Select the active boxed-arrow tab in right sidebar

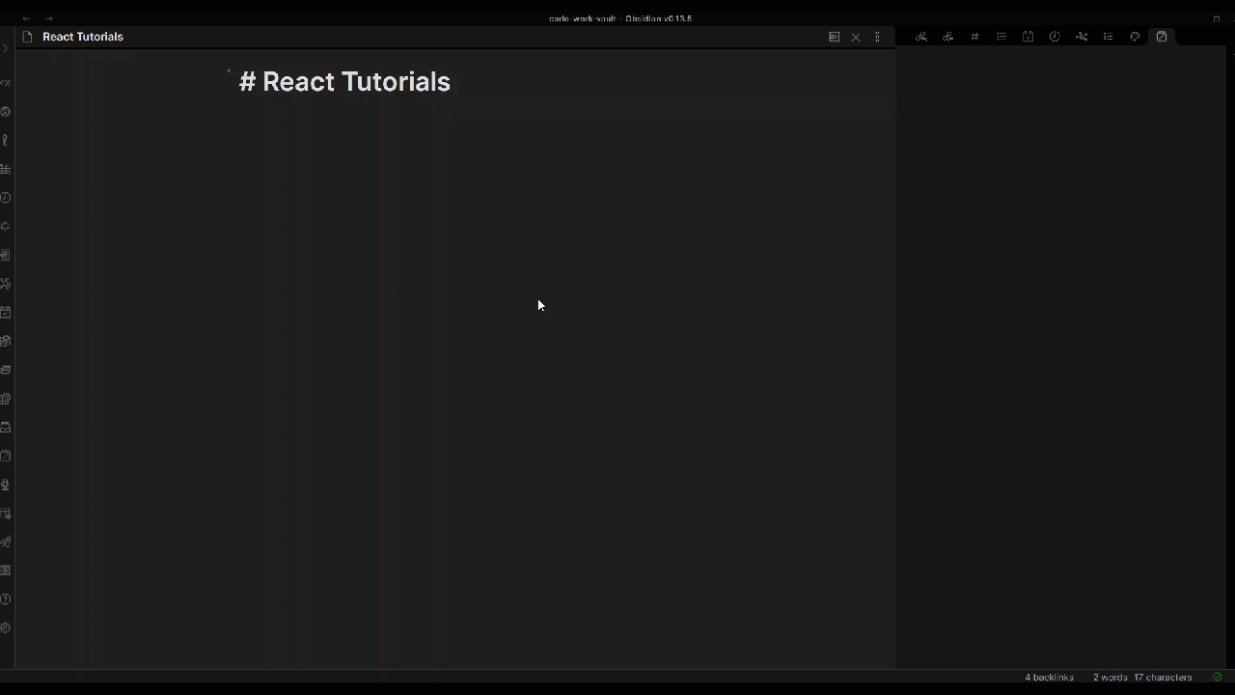(x=1162, y=37)
